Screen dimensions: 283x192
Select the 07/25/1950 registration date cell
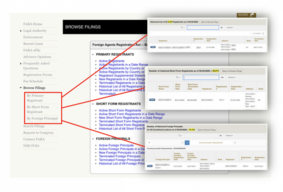coord(235,100)
